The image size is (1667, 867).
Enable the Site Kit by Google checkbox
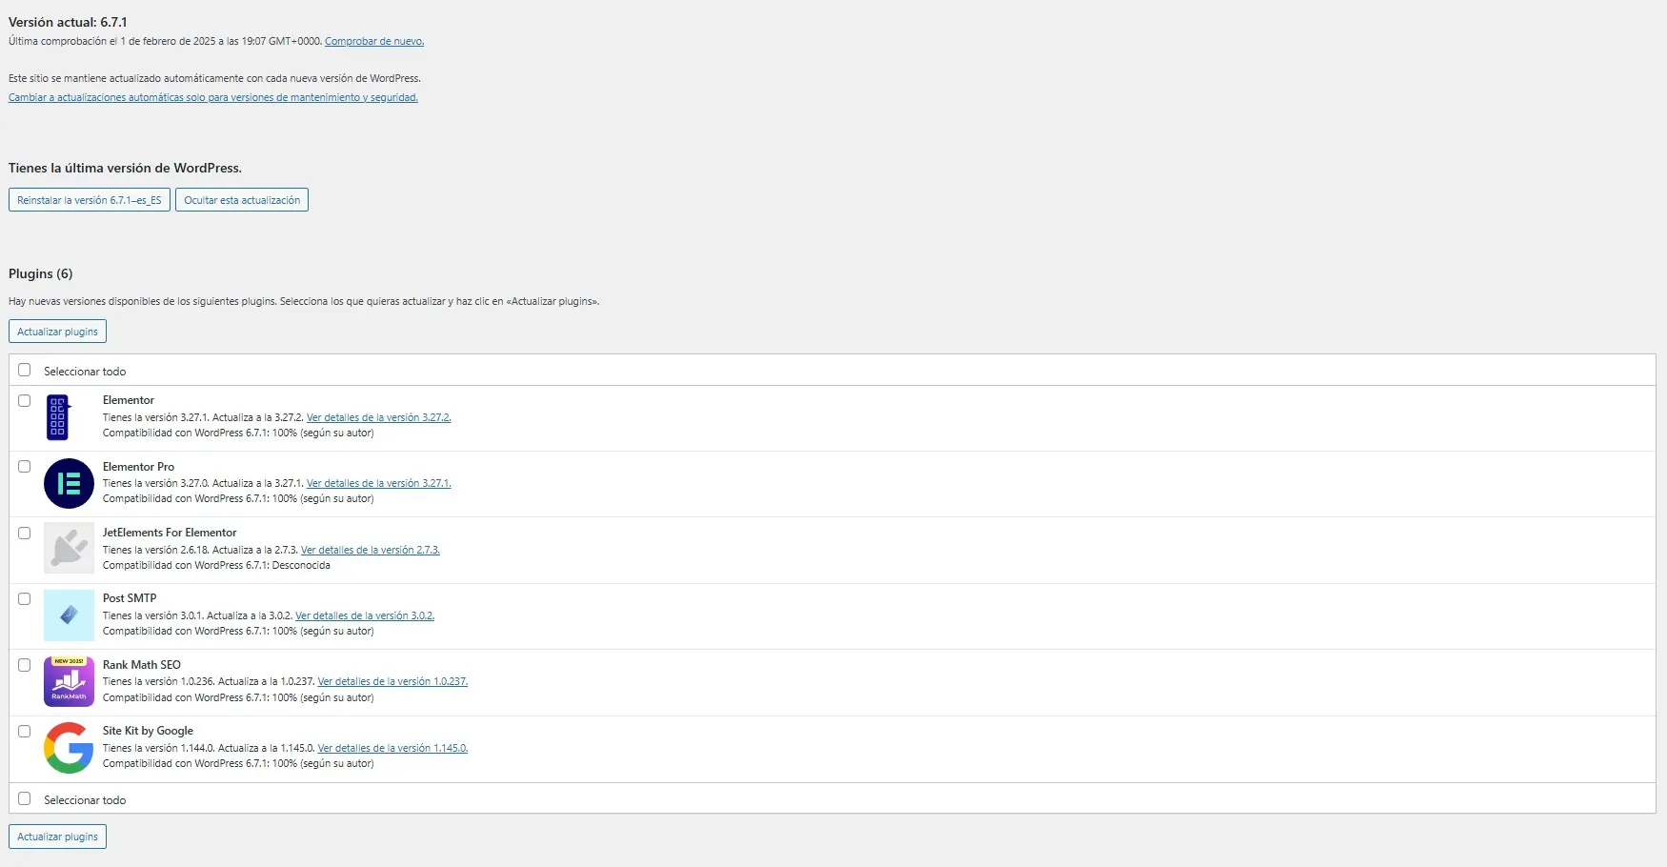click(25, 731)
